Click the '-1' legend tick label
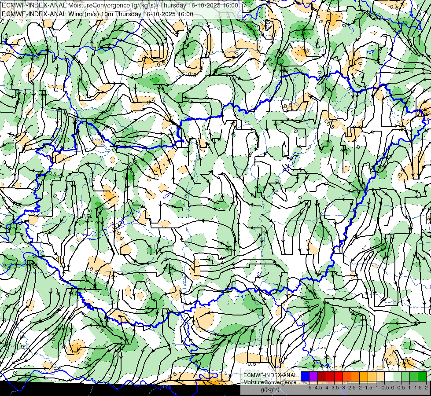 point(376,388)
